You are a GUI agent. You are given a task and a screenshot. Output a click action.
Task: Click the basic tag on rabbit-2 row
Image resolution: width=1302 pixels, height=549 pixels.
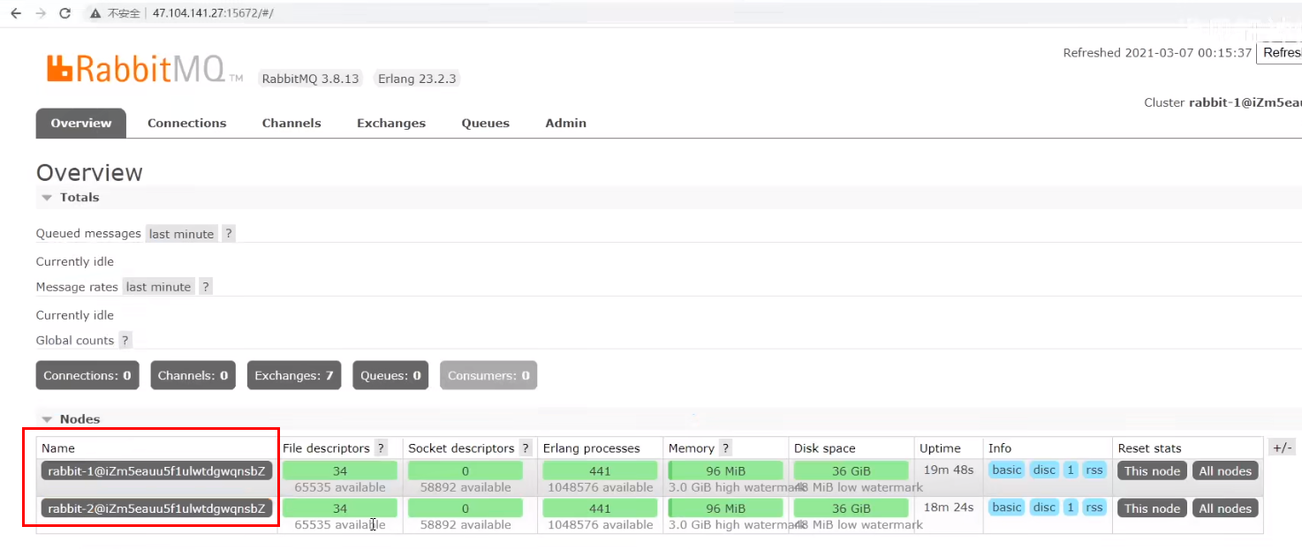1006,508
